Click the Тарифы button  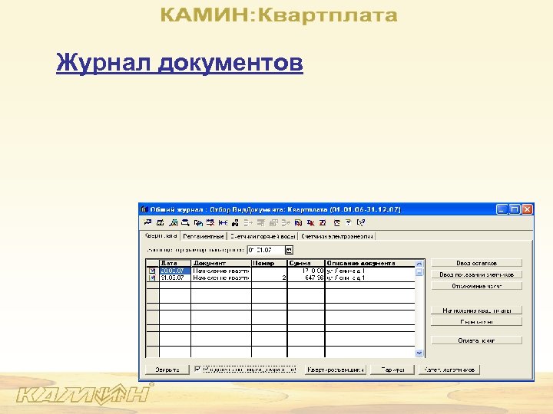coord(392,370)
